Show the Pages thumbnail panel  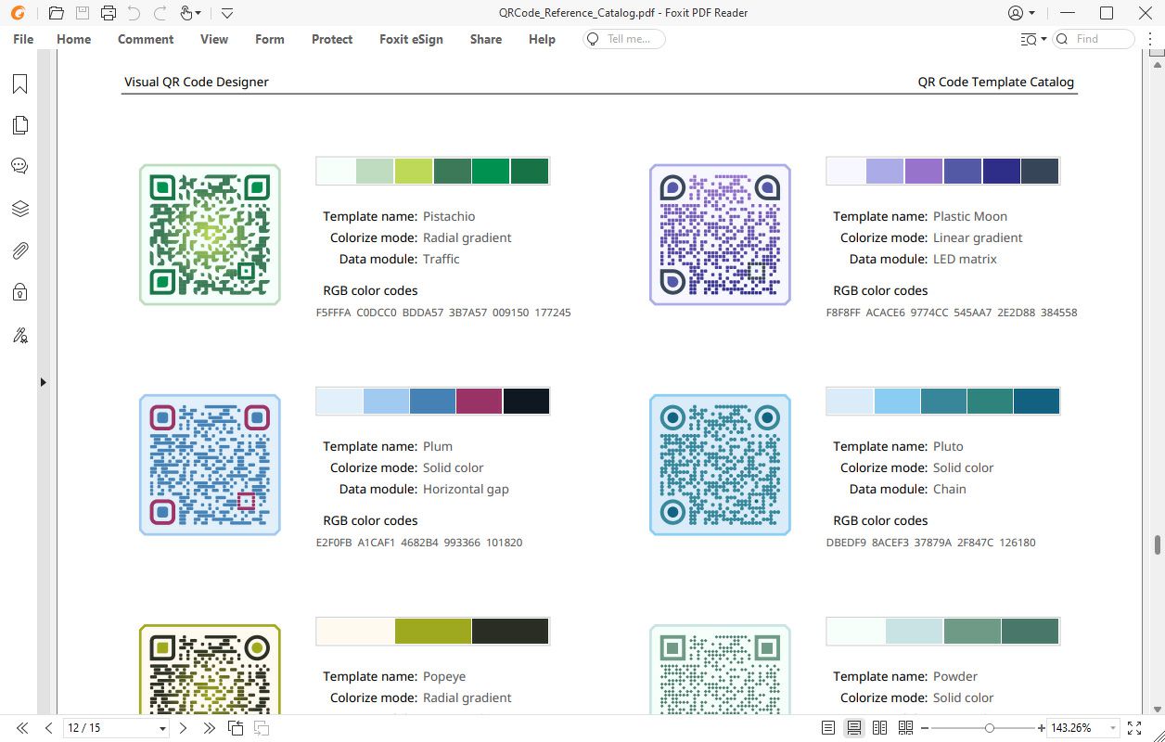19,125
